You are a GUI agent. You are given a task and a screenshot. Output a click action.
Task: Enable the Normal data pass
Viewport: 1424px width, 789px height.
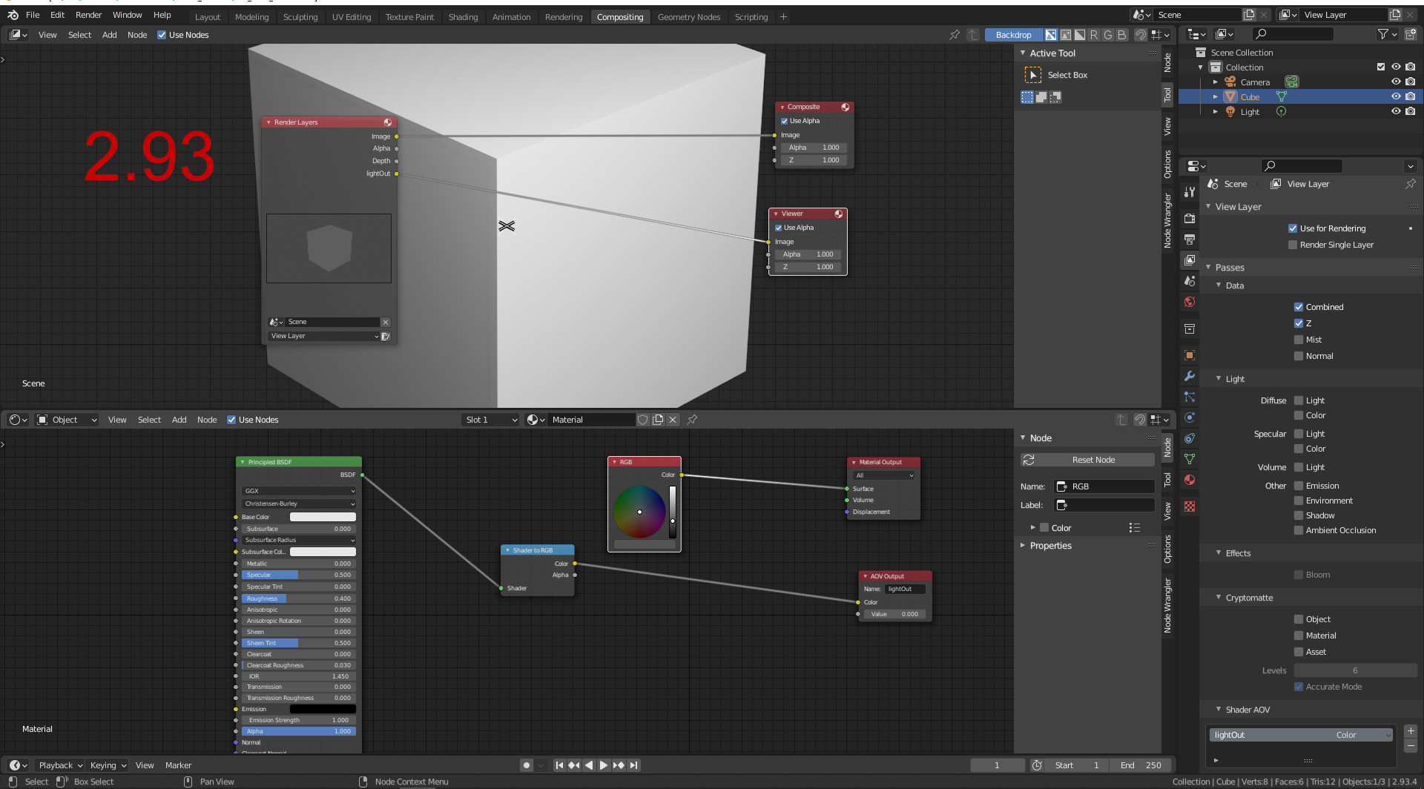[1299, 356]
